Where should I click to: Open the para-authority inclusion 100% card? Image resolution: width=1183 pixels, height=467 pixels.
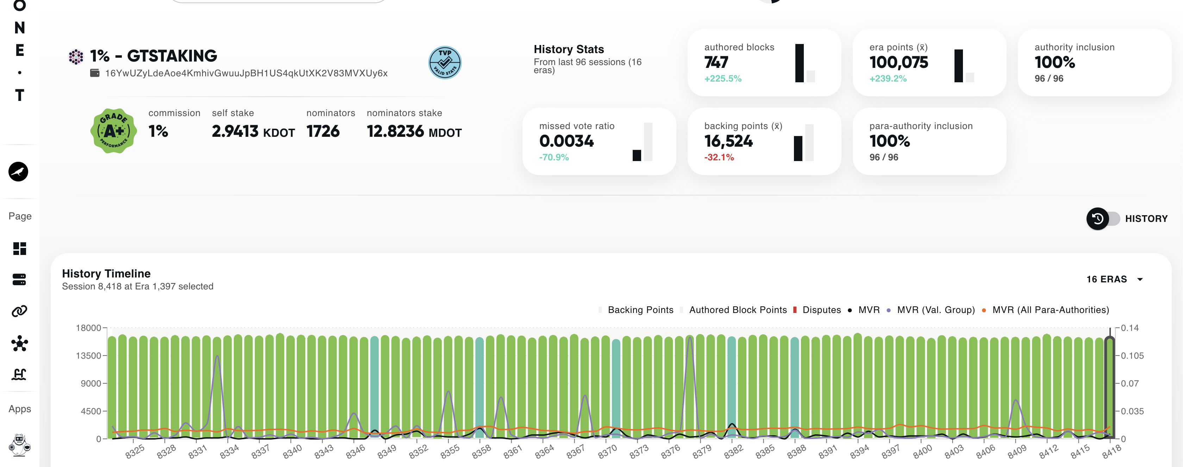click(930, 141)
